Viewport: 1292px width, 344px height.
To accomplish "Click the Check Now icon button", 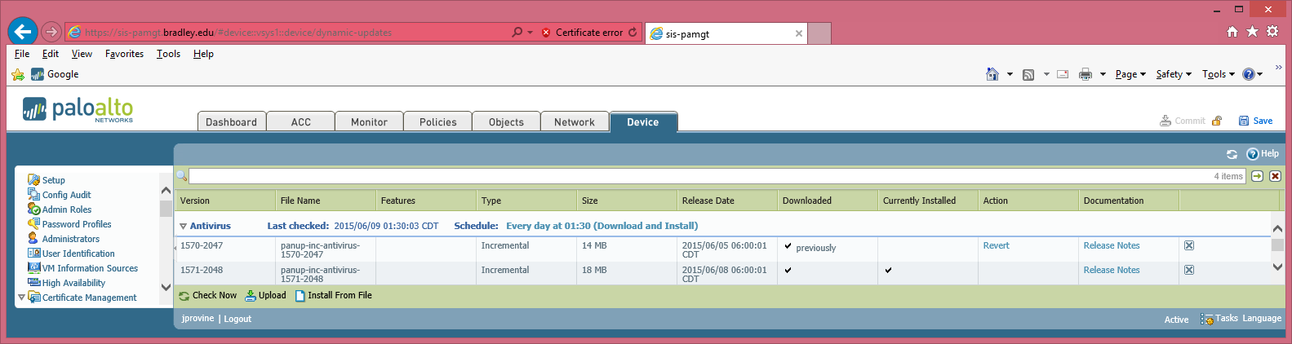I will click(x=184, y=296).
